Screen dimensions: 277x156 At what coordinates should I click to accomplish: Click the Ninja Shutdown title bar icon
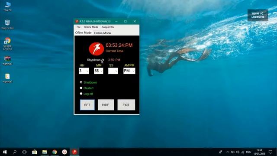pyautogui.click(x=77, y=21)
